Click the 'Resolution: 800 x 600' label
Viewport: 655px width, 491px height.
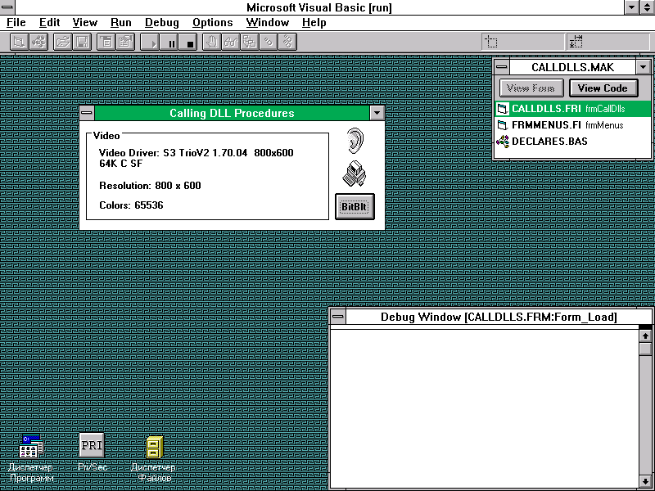coord(150,186)
